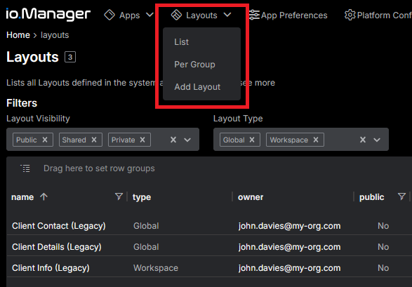Toggle name column sort arrow
The image size is (412, 287).
(x=44, y=196)
